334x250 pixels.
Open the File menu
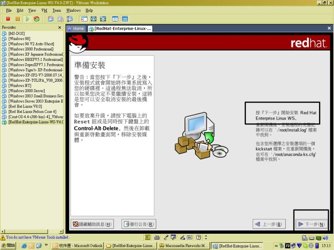point(8,10)
